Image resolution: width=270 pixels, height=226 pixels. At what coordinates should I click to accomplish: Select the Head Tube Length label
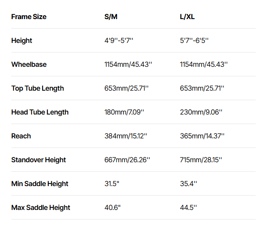[x=40, y=112]
